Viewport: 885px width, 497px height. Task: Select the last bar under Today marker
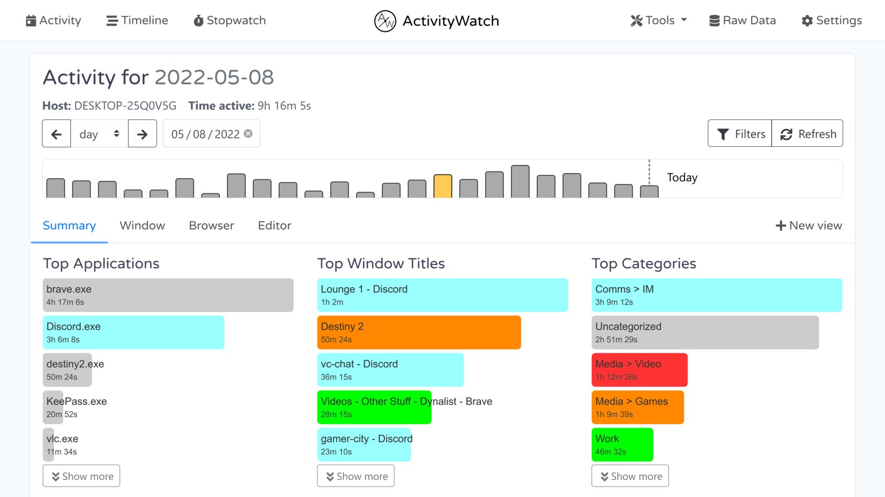pos(649,192)
